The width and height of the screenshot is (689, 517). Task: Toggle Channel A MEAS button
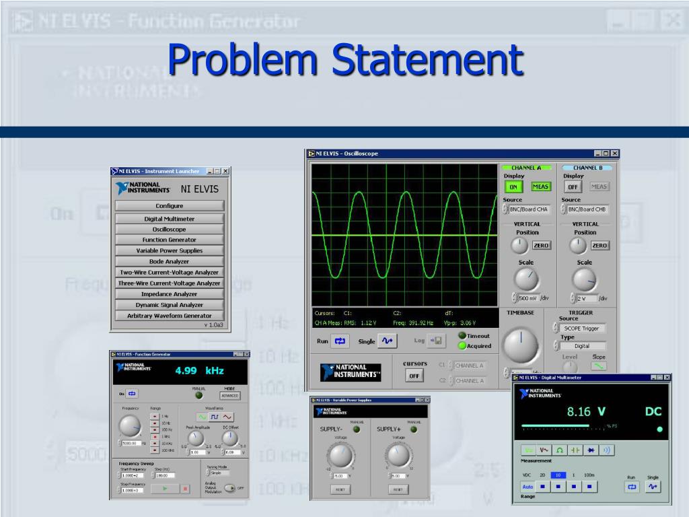coord(540,187)
